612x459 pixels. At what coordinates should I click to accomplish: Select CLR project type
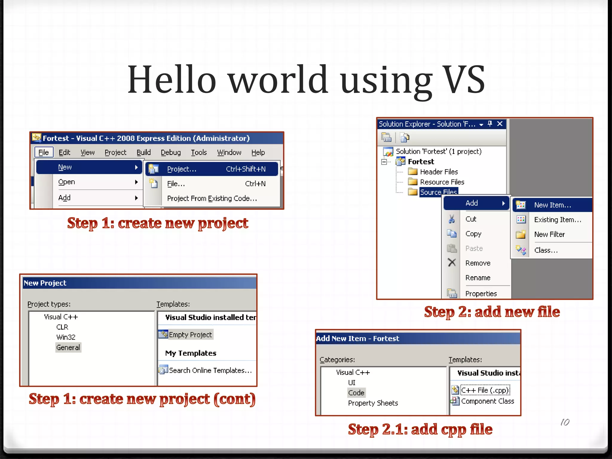[62, 327]
